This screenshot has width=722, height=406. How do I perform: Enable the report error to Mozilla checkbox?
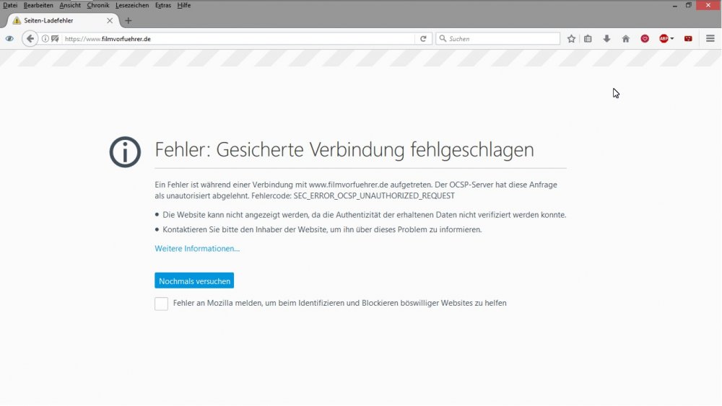coord(161,304)
